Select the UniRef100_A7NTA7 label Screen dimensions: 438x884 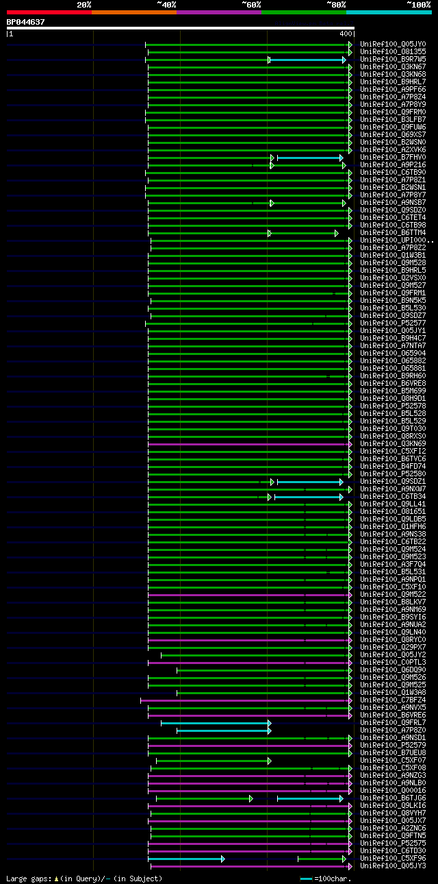coord(393,345)
